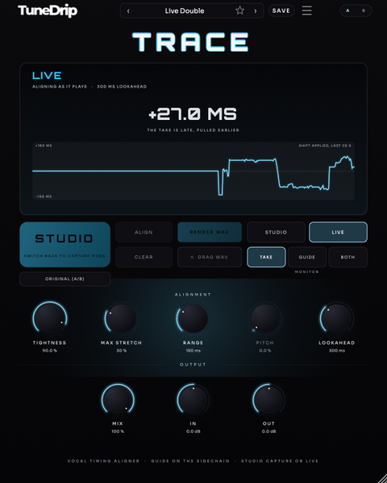Viewport: 387px width, 483px height.
Task: Click the Mix value 100 %
Action: point(118,431)
